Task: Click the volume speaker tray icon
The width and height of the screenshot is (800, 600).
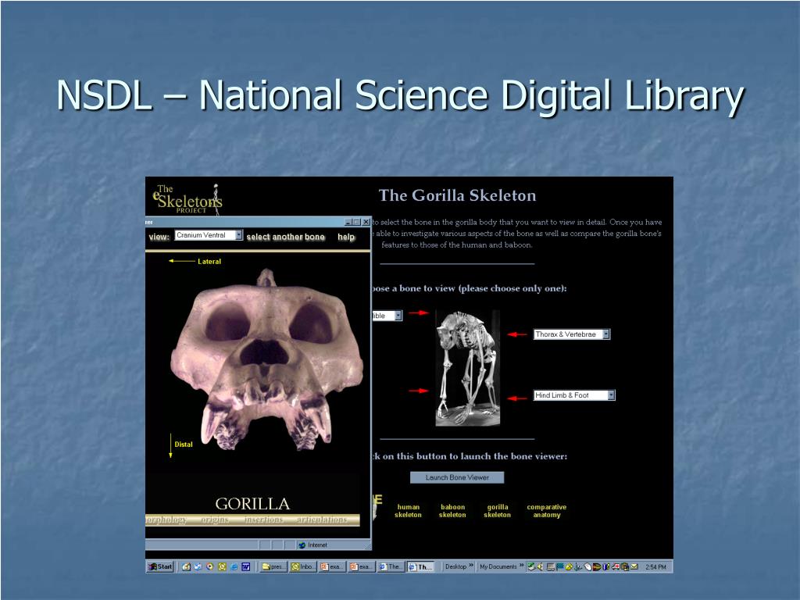Action: click(541, 566)
